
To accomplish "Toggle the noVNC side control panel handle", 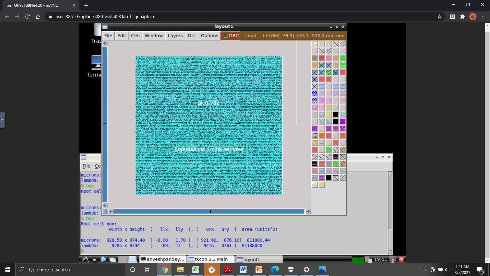I will coord(2,120).
